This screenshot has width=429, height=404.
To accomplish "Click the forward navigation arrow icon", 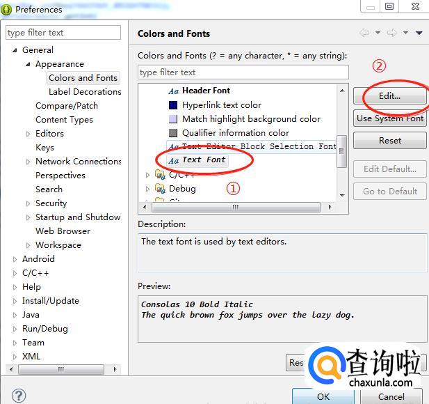I will pos(391,33).
